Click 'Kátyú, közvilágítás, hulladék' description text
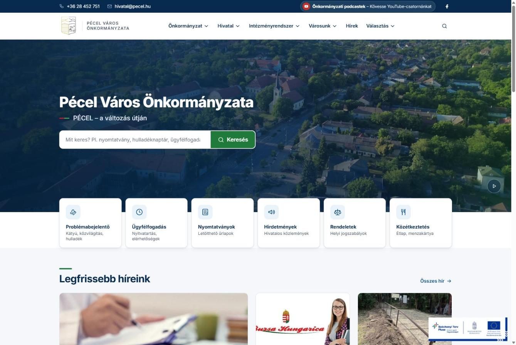 85,236
